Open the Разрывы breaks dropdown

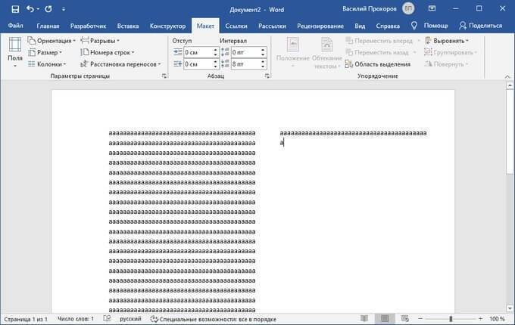[x=100, y=41]
